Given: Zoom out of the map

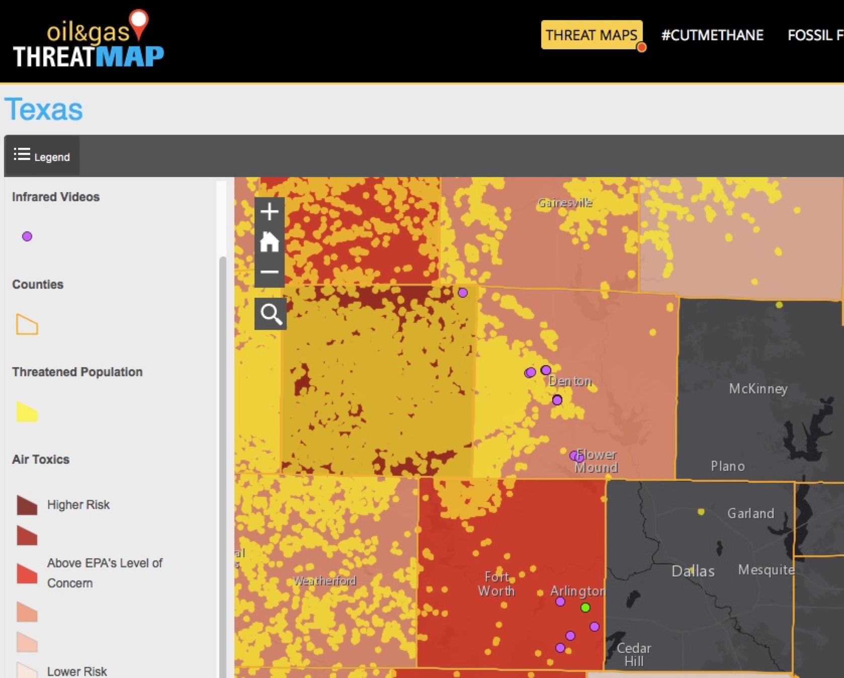Looking at the screenshot, I should [270, 272].
